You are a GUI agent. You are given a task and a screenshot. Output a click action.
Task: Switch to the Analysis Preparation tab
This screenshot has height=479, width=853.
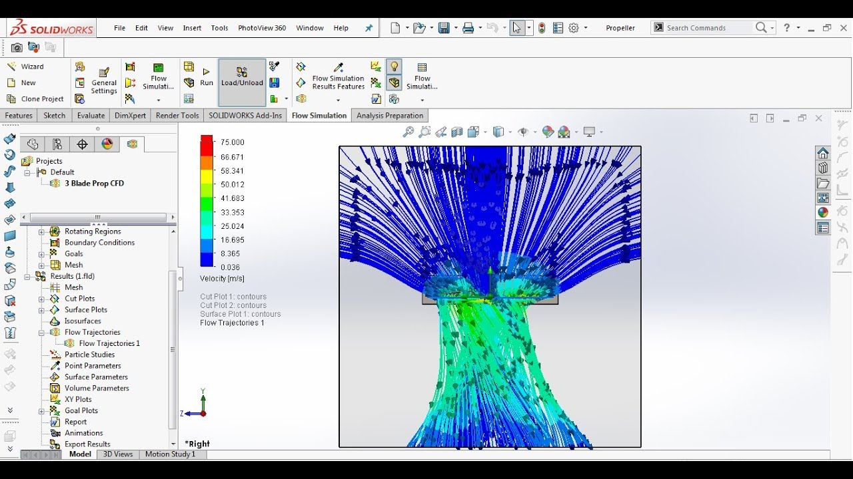pos(389,116)
